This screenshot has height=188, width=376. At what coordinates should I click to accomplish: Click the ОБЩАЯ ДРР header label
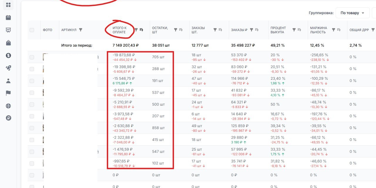pyautogui.click(x=359, y=30)
